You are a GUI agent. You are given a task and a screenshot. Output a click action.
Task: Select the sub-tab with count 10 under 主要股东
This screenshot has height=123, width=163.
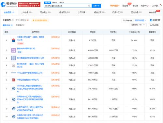click(7, 25)
